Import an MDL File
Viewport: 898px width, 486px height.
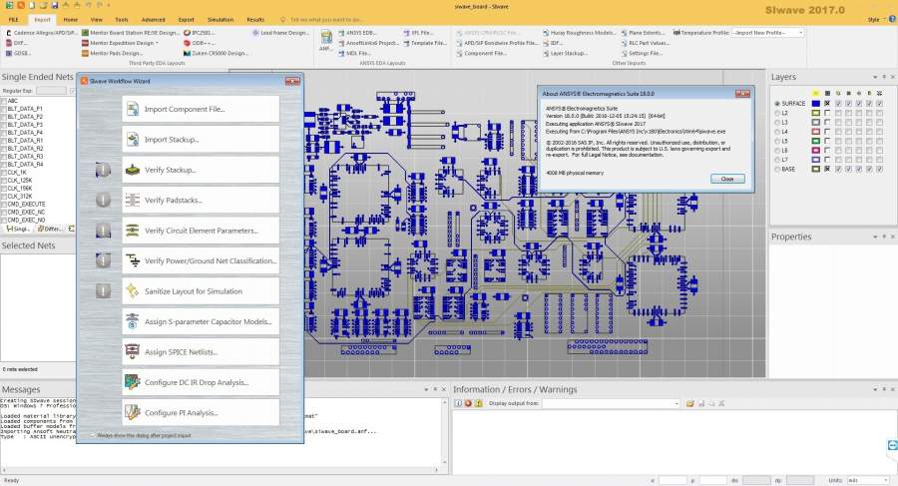354,53
